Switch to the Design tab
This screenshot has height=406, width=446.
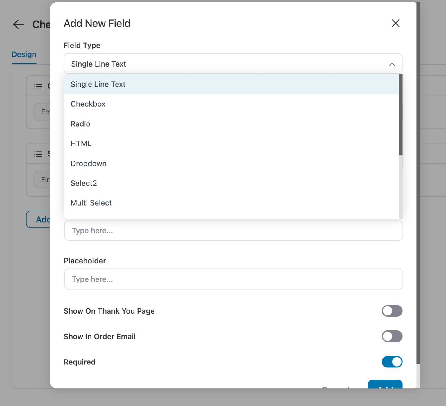point(24,54)
